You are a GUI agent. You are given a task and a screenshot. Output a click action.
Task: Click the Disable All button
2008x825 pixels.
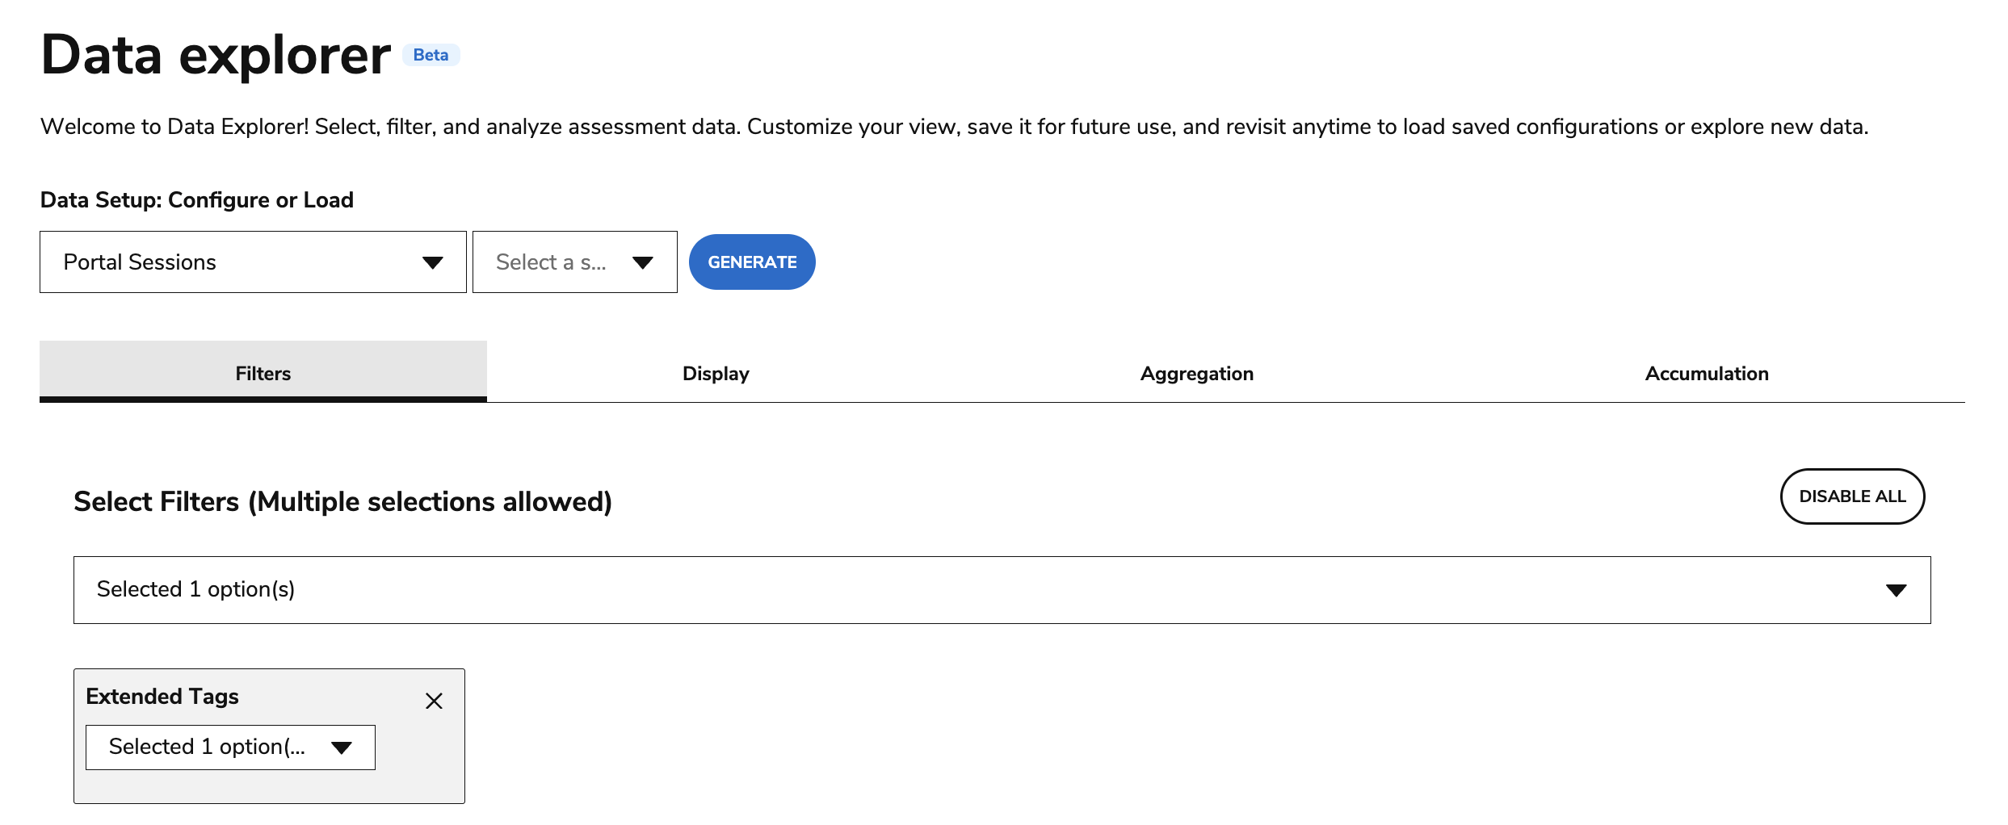tap(1852, 496)
